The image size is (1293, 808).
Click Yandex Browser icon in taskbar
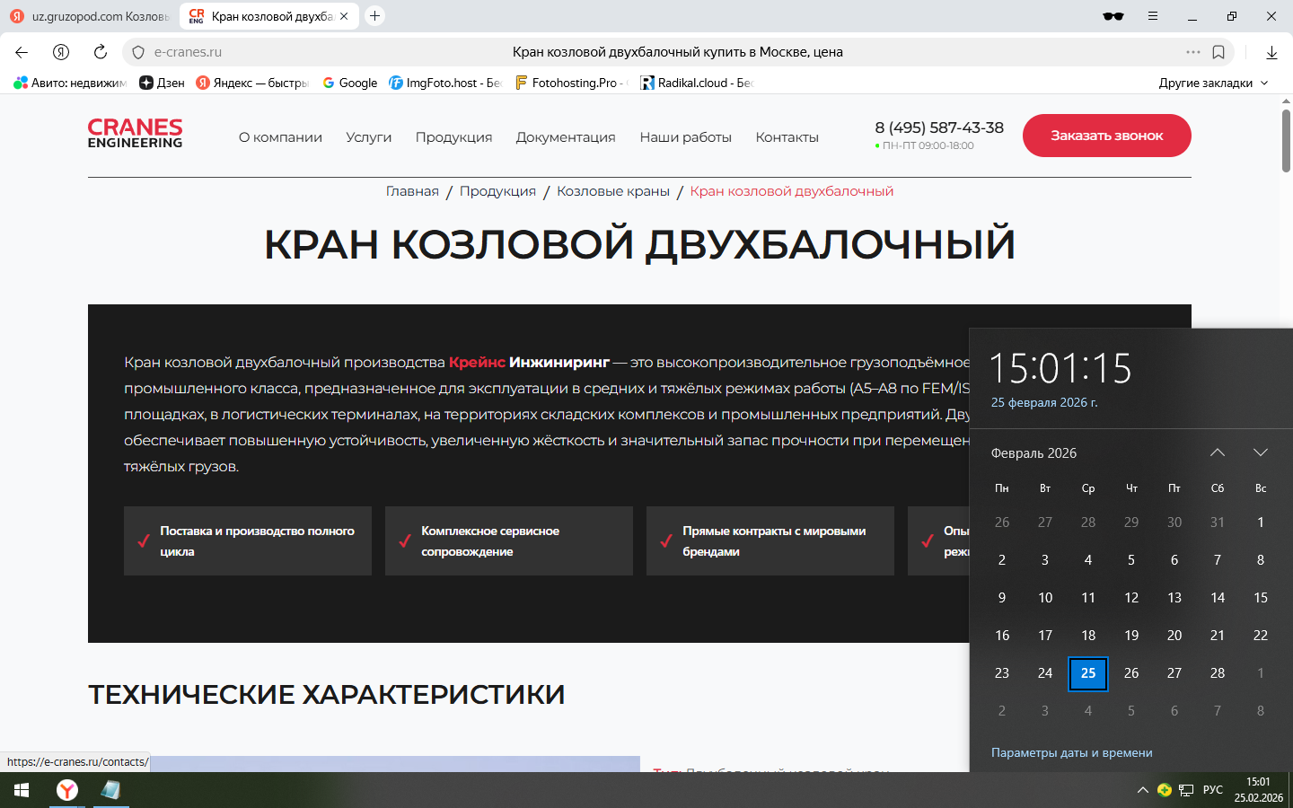coord(67,790)
